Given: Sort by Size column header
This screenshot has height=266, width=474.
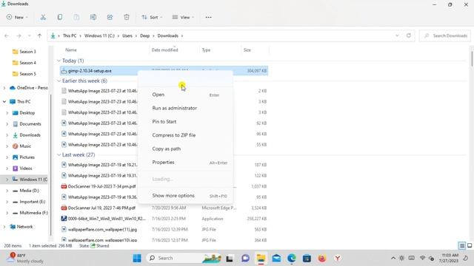Looking at the screenshot, I should 247,50.
